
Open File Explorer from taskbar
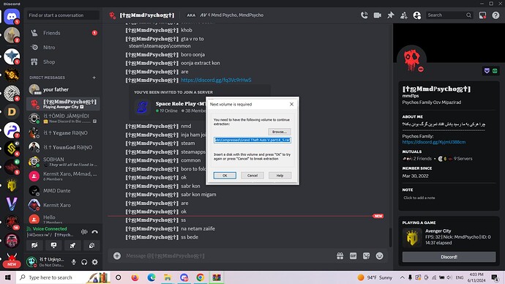point(168,277)
